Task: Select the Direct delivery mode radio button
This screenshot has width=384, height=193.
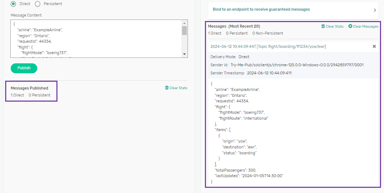Action: coord(14,4)
